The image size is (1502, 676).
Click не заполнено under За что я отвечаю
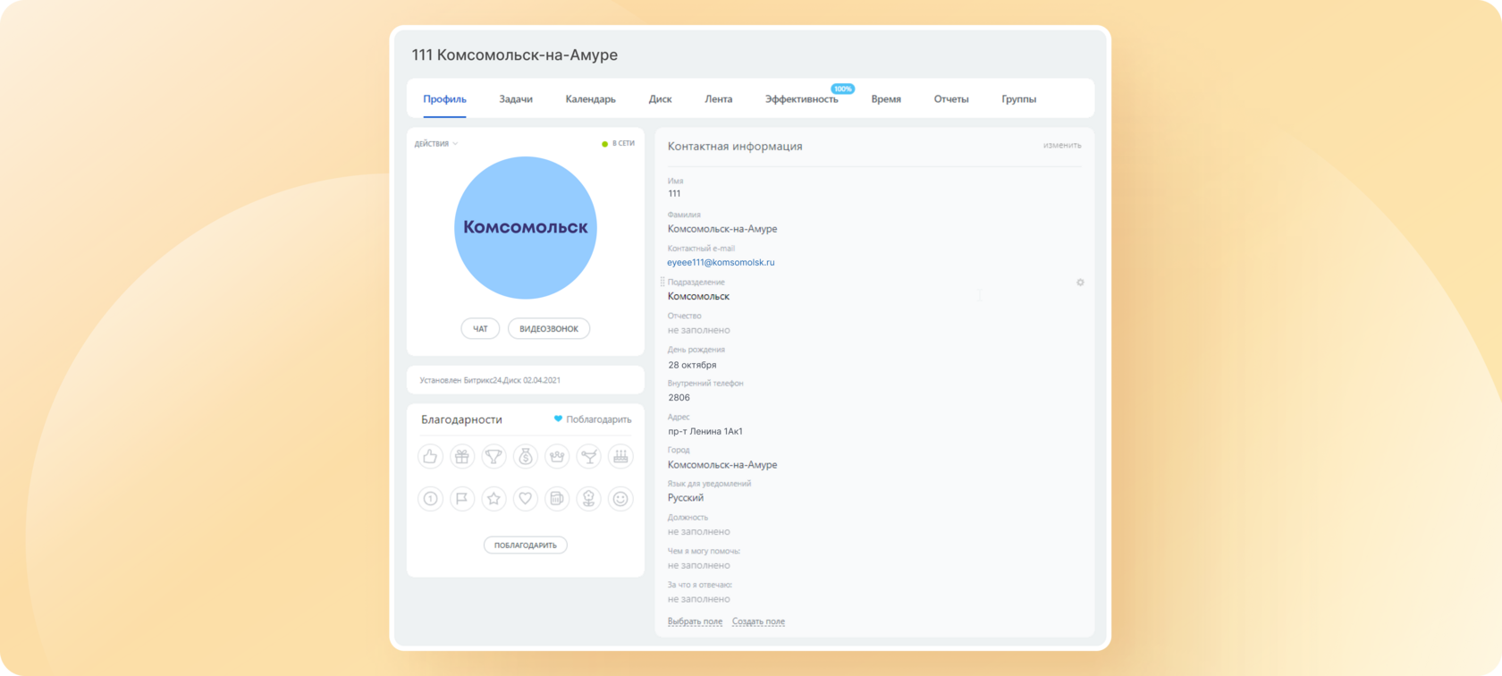click(698, 600)
